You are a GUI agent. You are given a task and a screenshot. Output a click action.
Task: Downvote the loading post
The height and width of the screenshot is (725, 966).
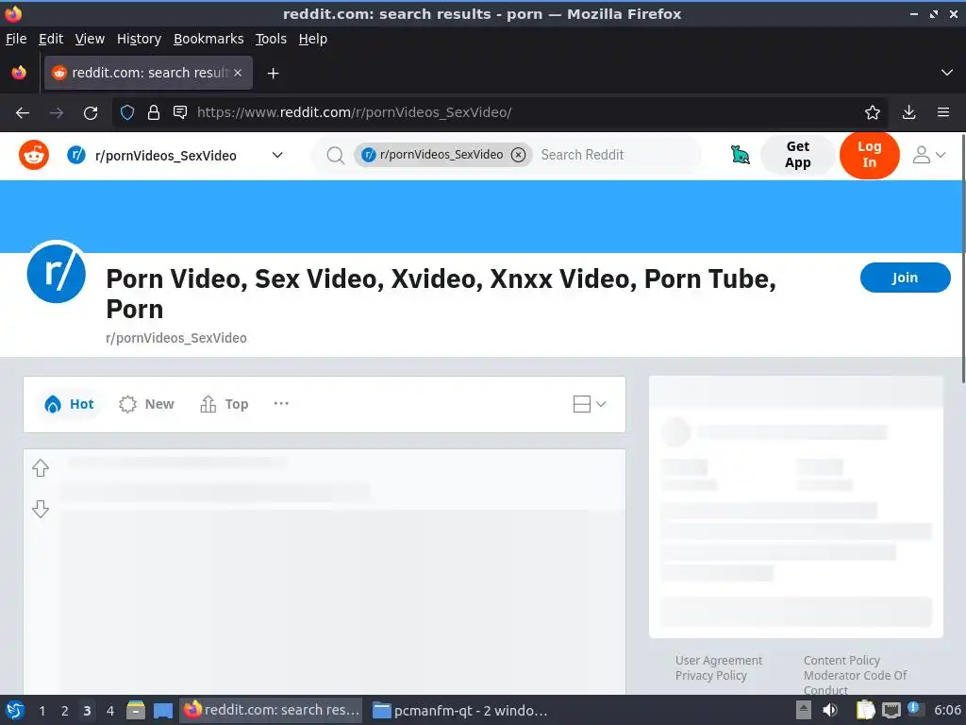coord(41,509)
